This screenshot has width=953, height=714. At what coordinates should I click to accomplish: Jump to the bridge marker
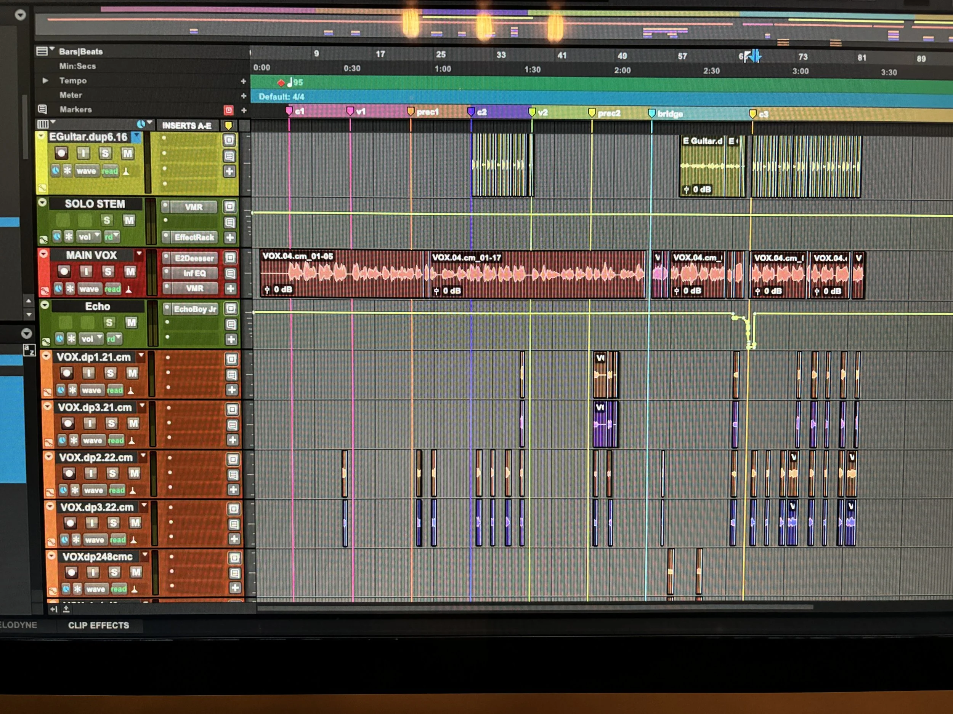652,113
